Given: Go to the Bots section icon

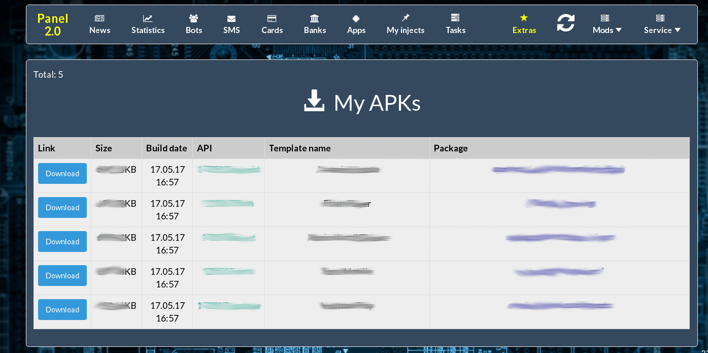Looking at the screenshot, I should pos(194,18).
